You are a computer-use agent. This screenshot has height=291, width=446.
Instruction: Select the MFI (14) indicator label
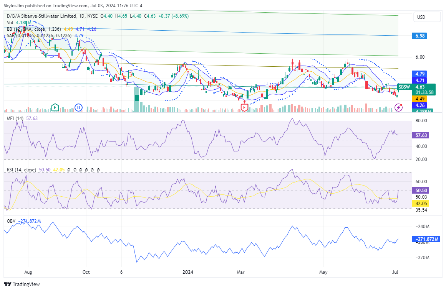15,118
